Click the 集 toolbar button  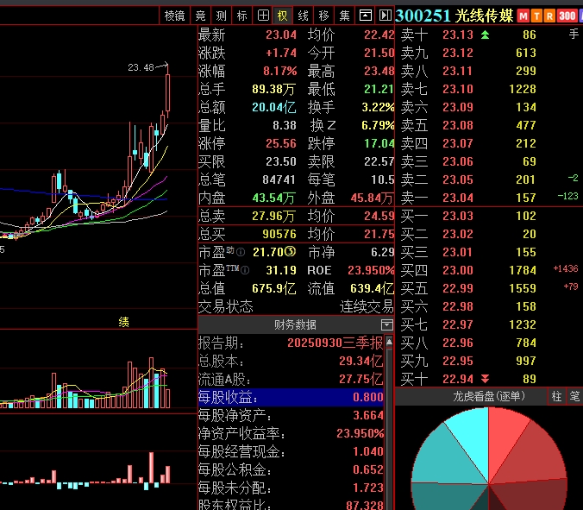(x=345, y=16)
